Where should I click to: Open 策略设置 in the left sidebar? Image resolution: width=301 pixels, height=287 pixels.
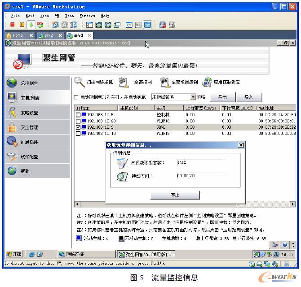point(29,113)
